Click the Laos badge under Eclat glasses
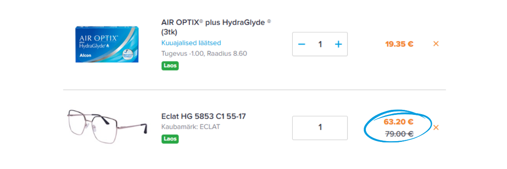Screen dimensions: 507x169 click(x=170, y=139)
